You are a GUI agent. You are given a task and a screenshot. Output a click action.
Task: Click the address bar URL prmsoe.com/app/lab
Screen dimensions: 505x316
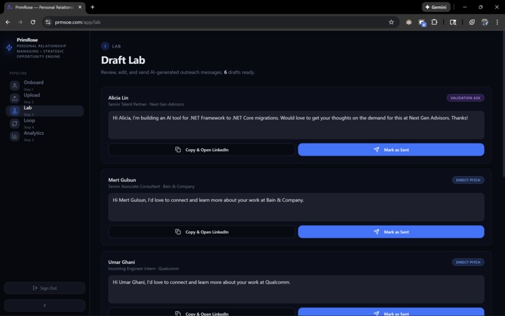[x=78, y=22]
